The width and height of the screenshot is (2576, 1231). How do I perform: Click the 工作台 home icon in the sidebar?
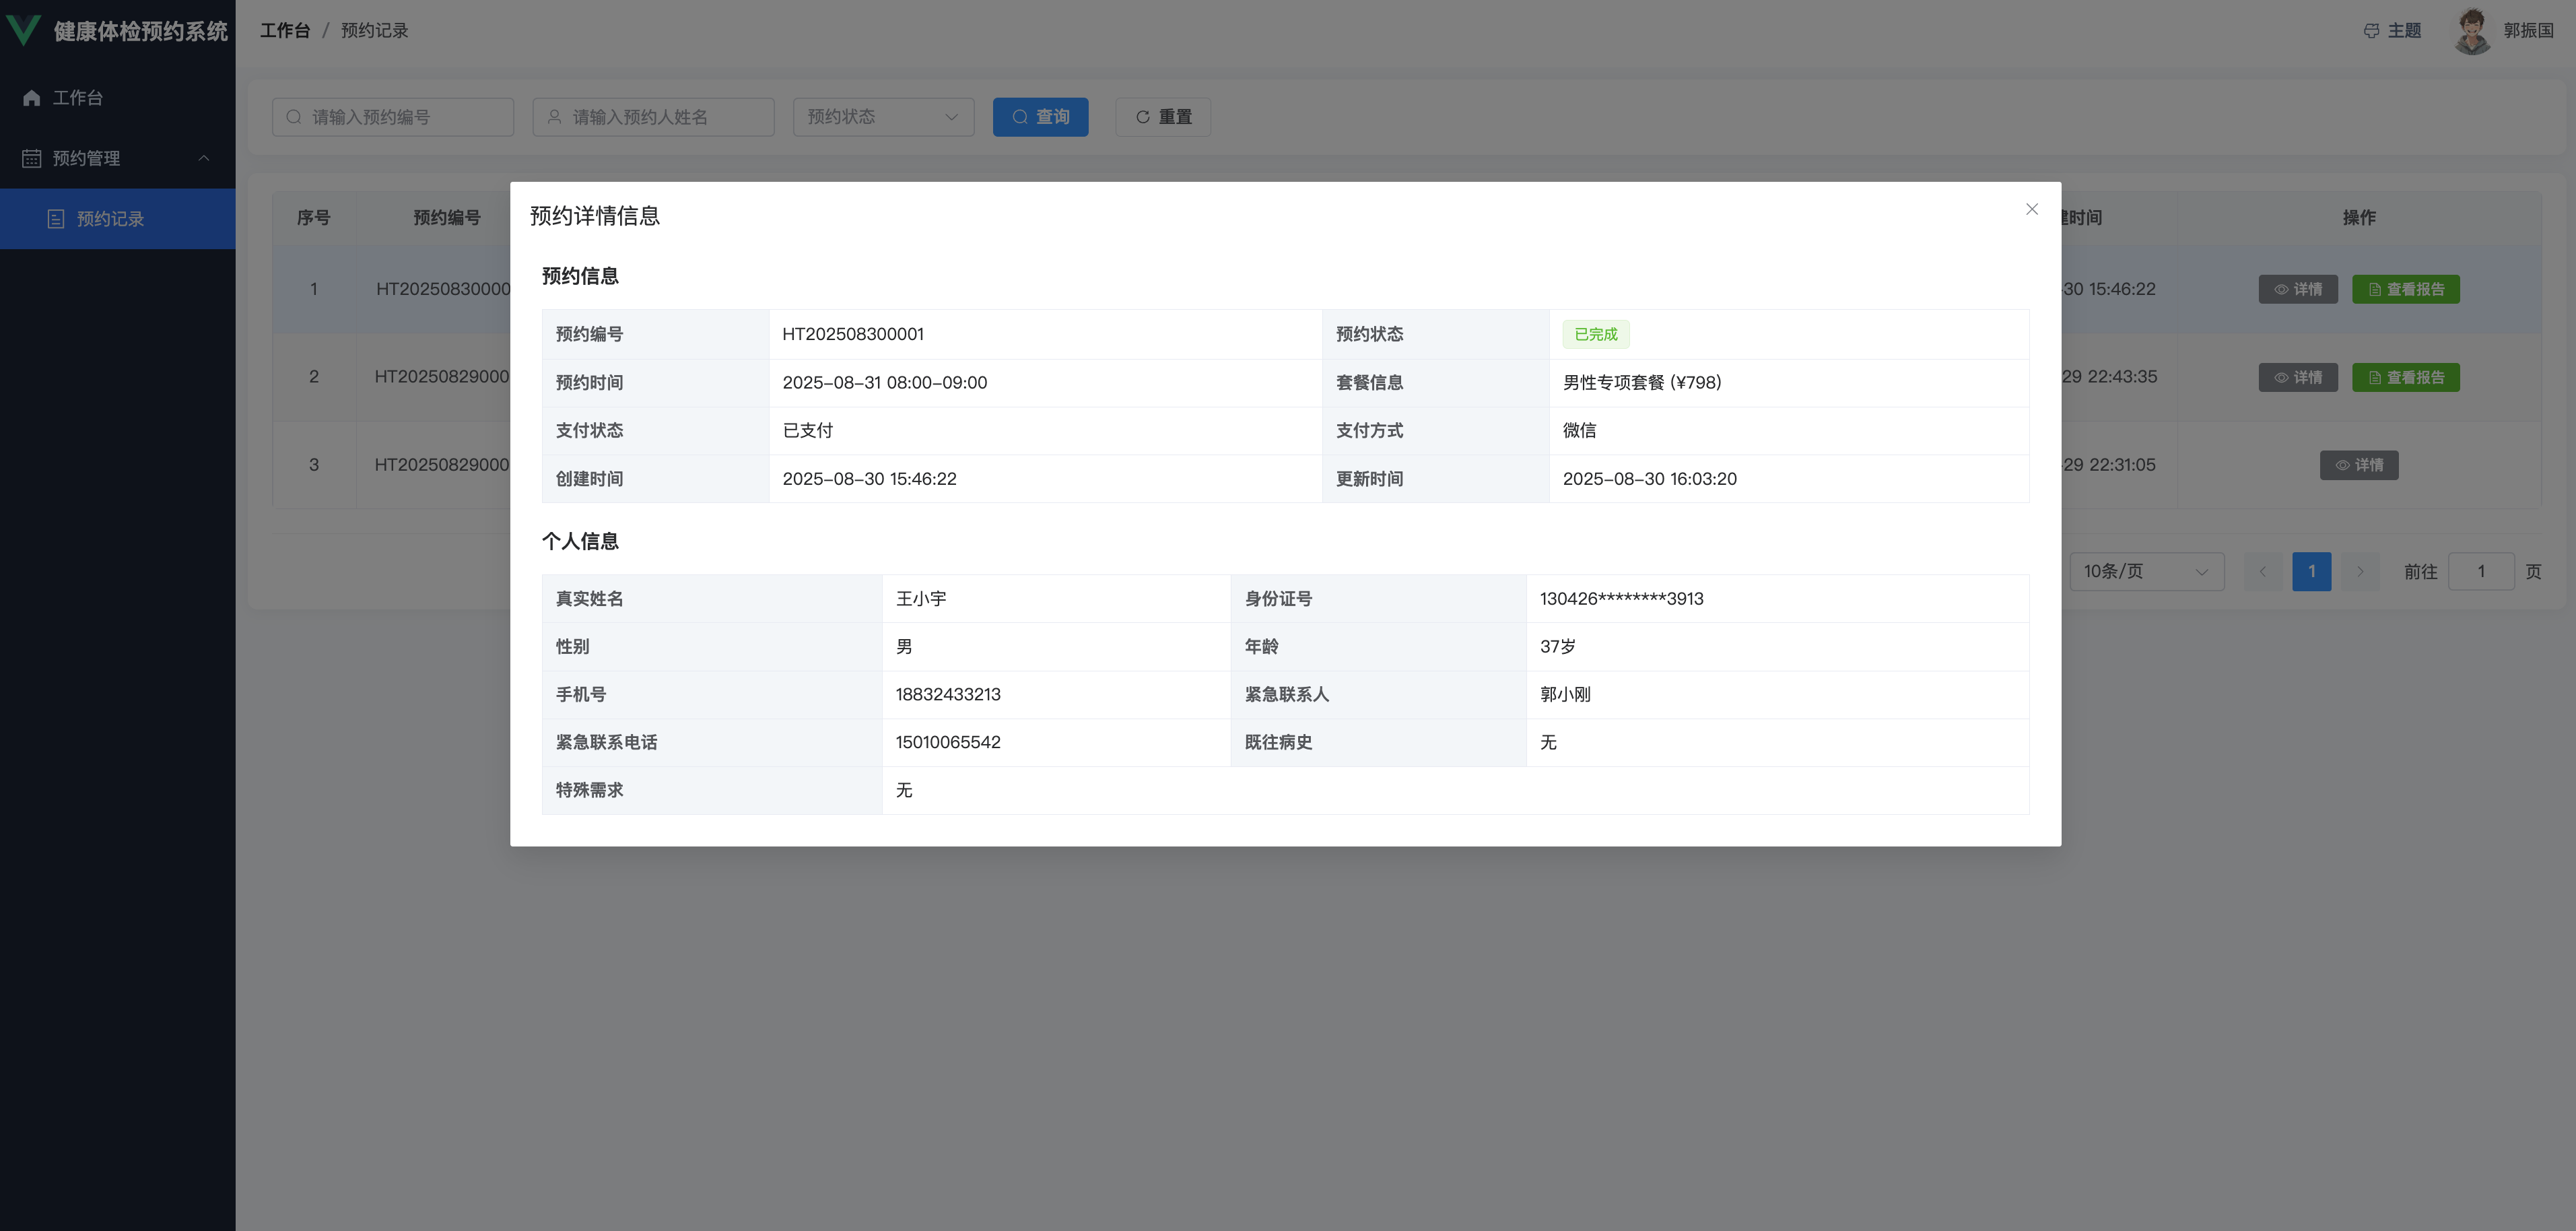click(32, 98)
